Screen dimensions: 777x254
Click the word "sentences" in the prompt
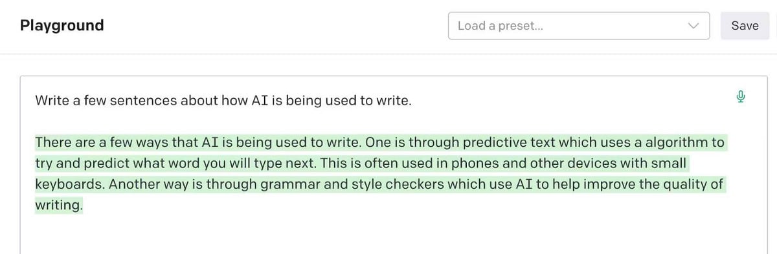[x=146, y=101]
